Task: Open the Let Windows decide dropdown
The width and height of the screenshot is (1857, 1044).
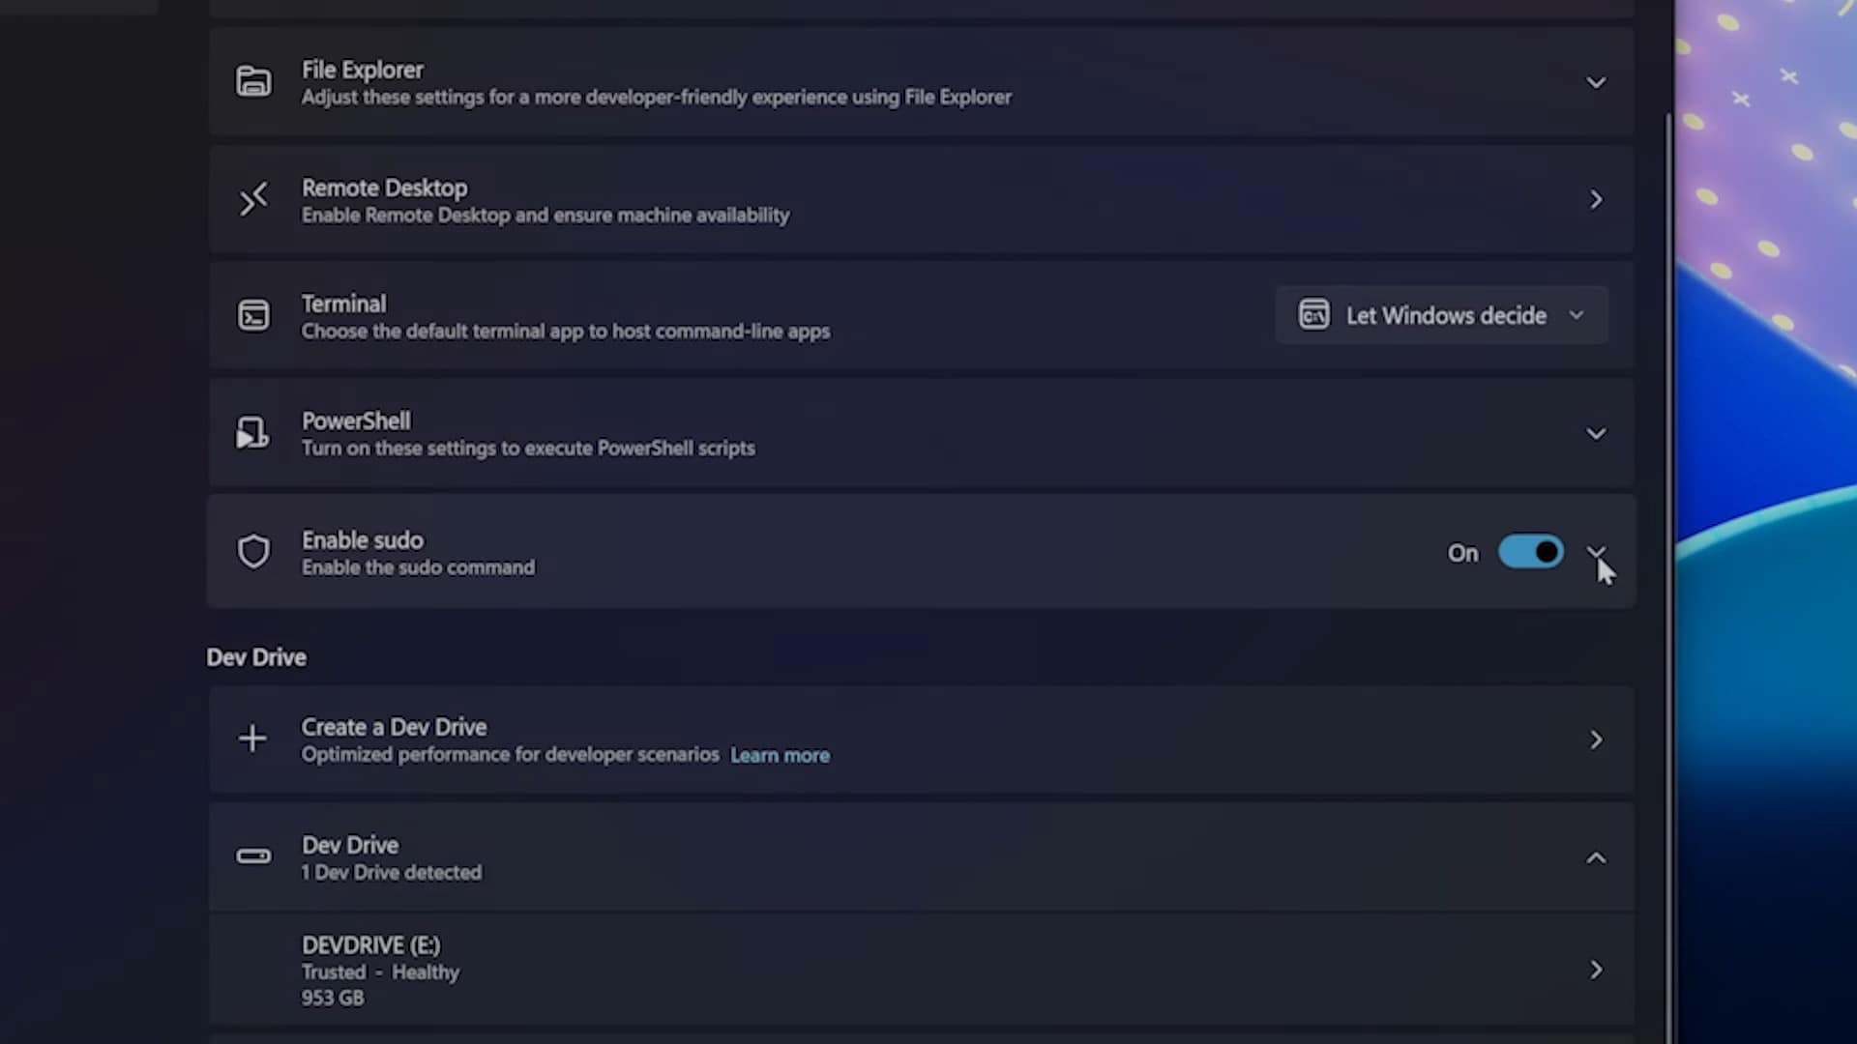Action: pos(1441,315)
